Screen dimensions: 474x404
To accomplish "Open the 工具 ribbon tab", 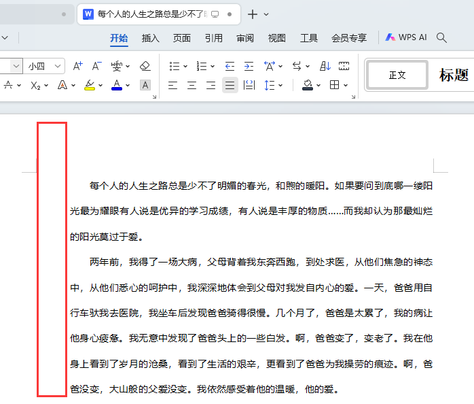I will click(309, 38).
